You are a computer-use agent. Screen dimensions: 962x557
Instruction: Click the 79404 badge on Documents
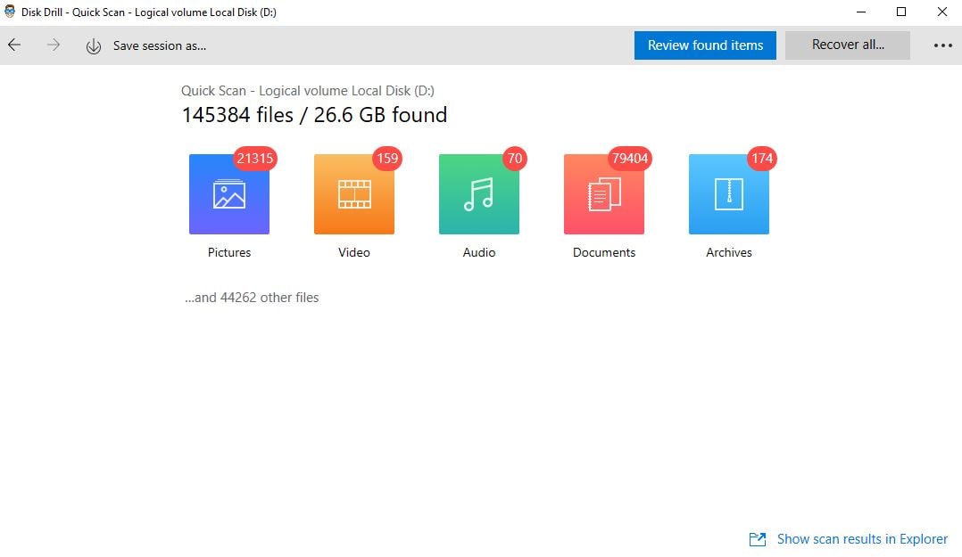pyautogui.click(x=629, y=159)
